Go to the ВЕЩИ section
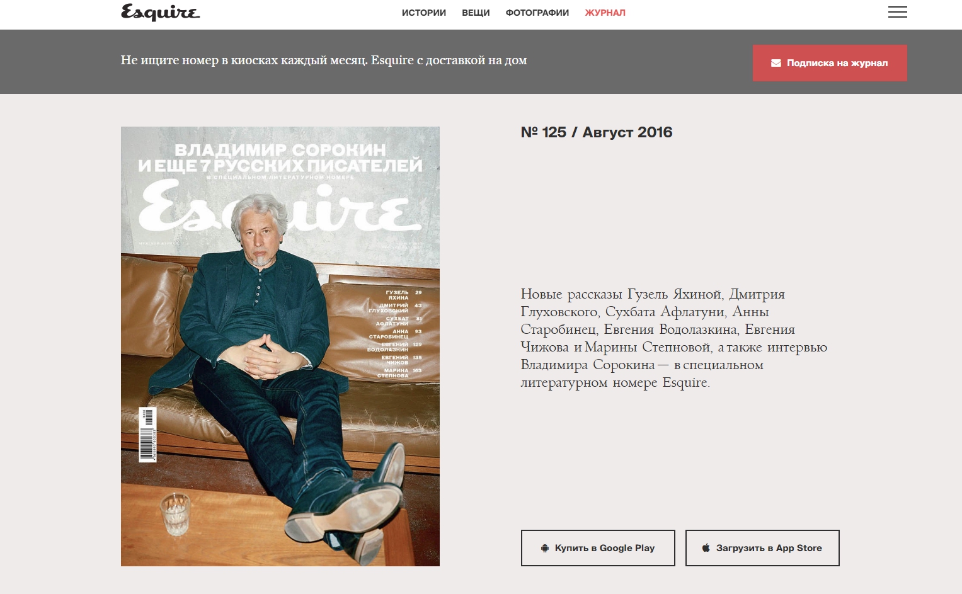Image resolution: width=962 pixels, height=594 pixels. coord(476,13)
